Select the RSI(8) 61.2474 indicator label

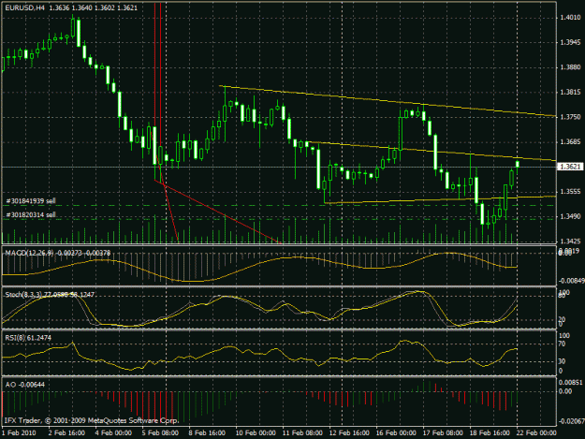click(28, 338)
